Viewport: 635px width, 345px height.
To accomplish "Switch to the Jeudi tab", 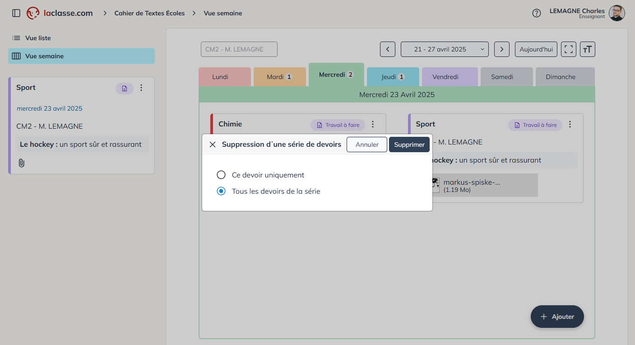I will click(x=393, y=77).
